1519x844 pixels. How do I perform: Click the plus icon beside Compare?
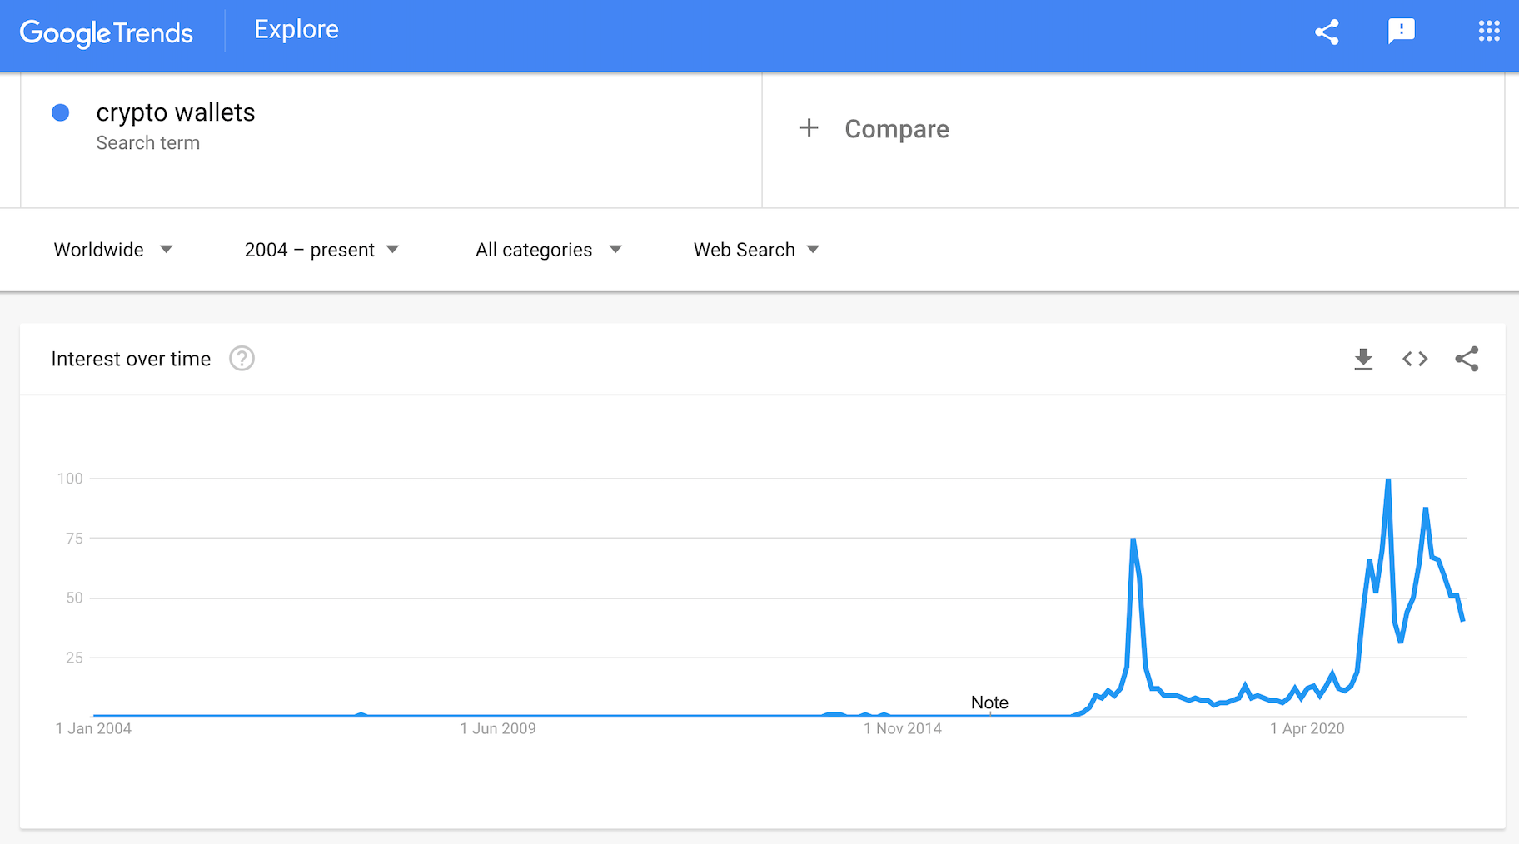[x=809, y=128]
